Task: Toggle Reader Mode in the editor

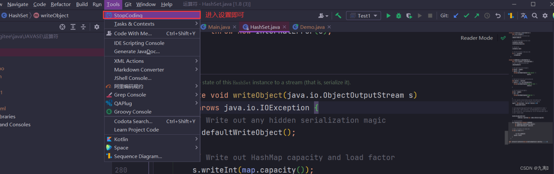Action: (x=476, y=38)
